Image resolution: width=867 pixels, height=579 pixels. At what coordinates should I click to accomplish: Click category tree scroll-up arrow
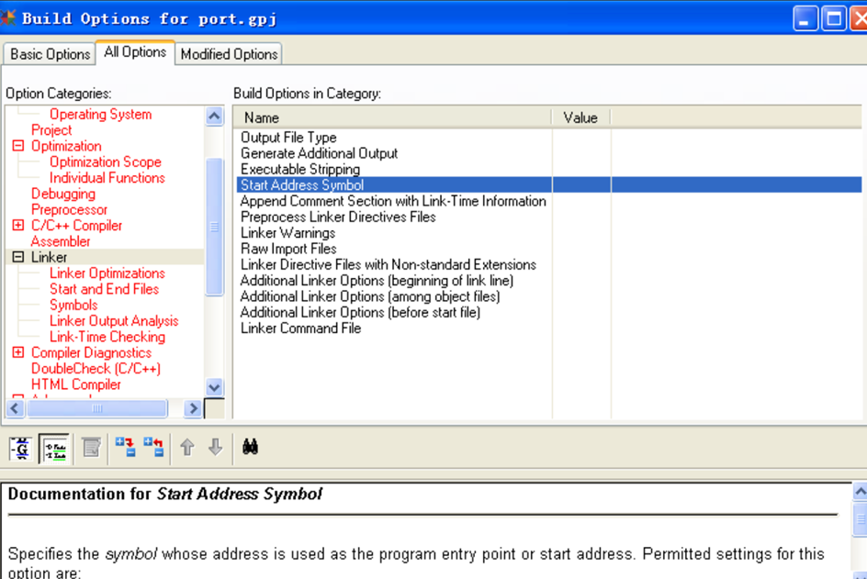point(215,116)
